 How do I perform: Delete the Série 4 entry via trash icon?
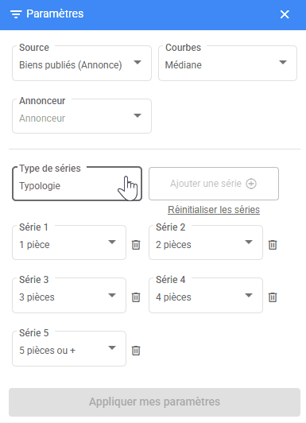pyautogui.click(x=273, y=297)
